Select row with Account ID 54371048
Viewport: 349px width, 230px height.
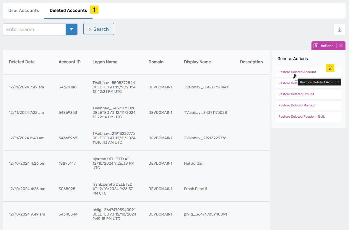[x=67, y=87]
